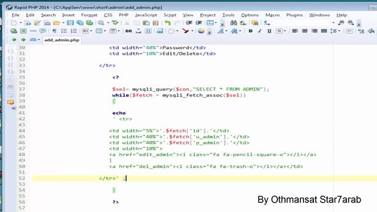Click the Undo green arrow icon
Image resolution: width=377 pixels, height=212 pixels.
[x=167, y=23]
